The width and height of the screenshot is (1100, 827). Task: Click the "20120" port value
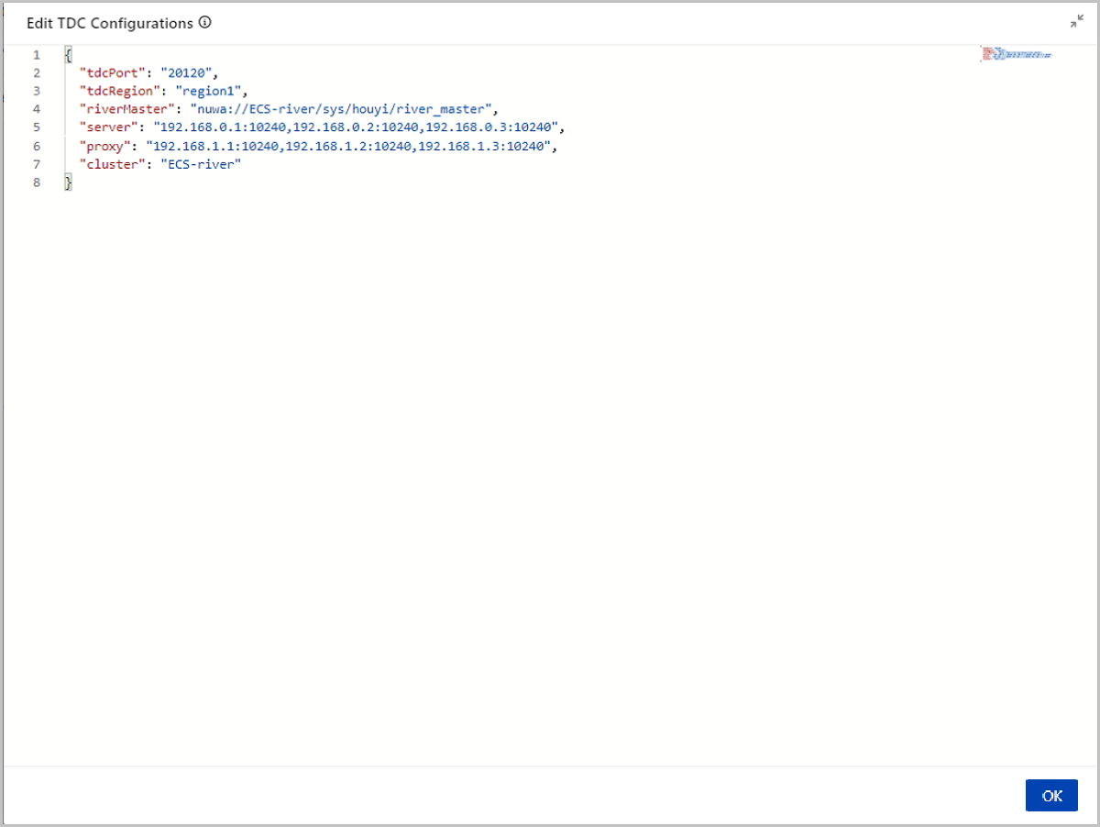187,73
